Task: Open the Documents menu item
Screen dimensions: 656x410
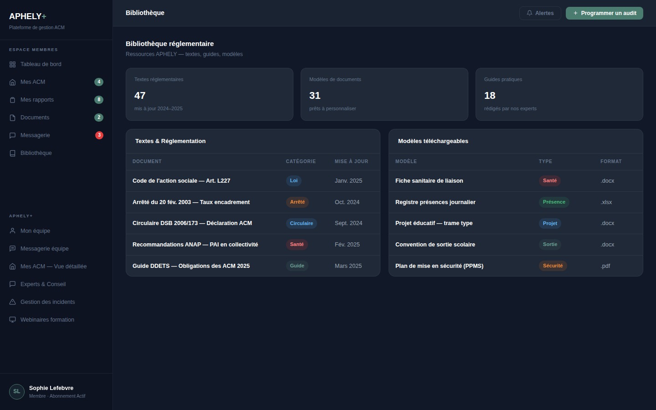Action: click(35, 118)
